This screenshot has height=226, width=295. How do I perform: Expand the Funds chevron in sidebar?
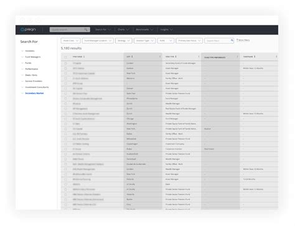pyautogui.click(x=22, y=63)
